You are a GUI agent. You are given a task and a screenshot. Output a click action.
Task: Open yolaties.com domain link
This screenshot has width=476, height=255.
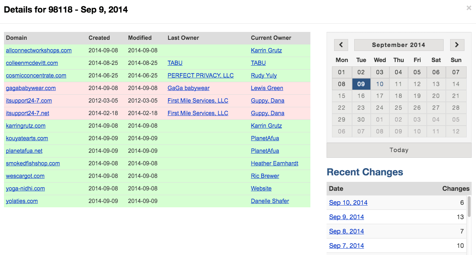22,201
